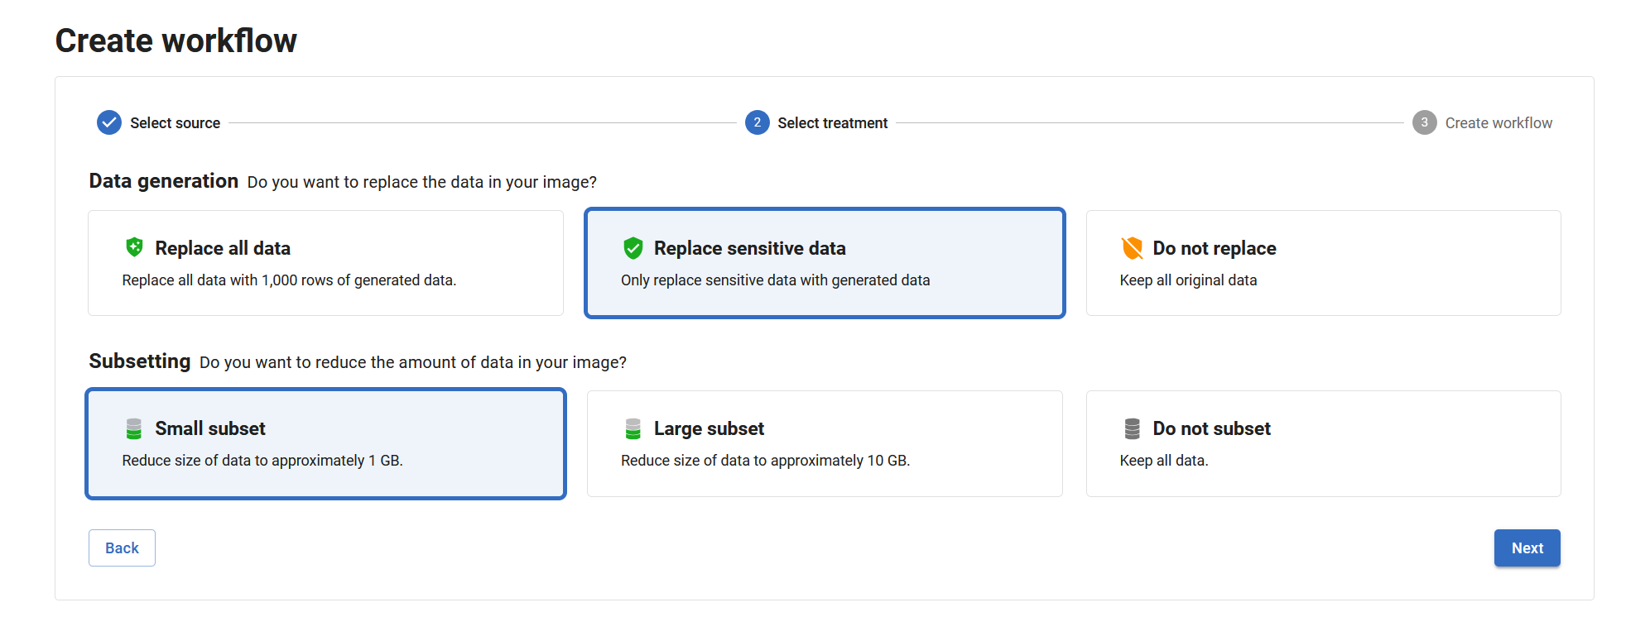Open the Select treatment step label

832,123
